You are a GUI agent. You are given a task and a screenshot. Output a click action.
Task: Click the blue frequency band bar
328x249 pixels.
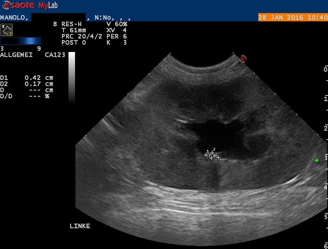point(20,41)
